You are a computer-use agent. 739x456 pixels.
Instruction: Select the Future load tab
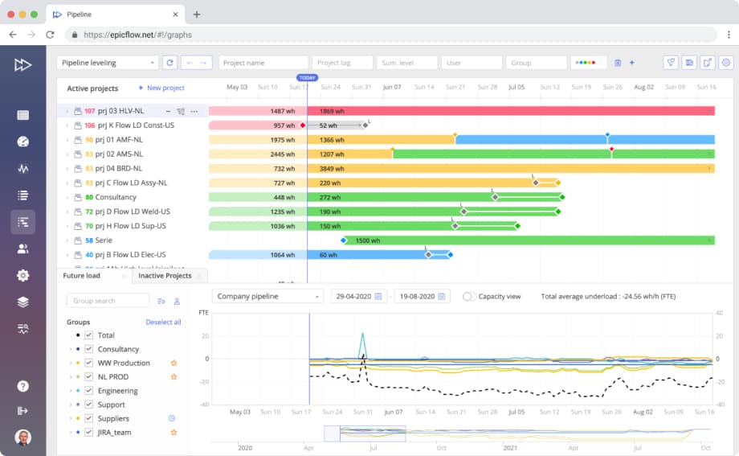pyautogui.click(x=81, y=276)
